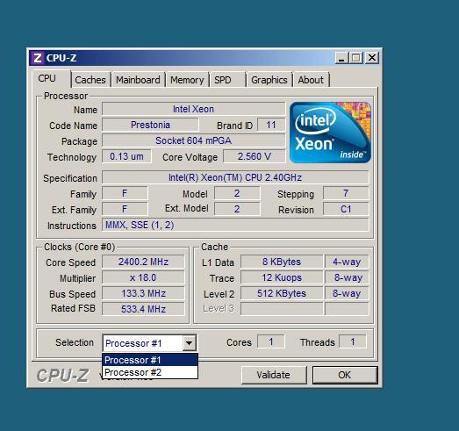Switch to the Caches tab
The image size is (459, 431).
[x=90, y=80]
